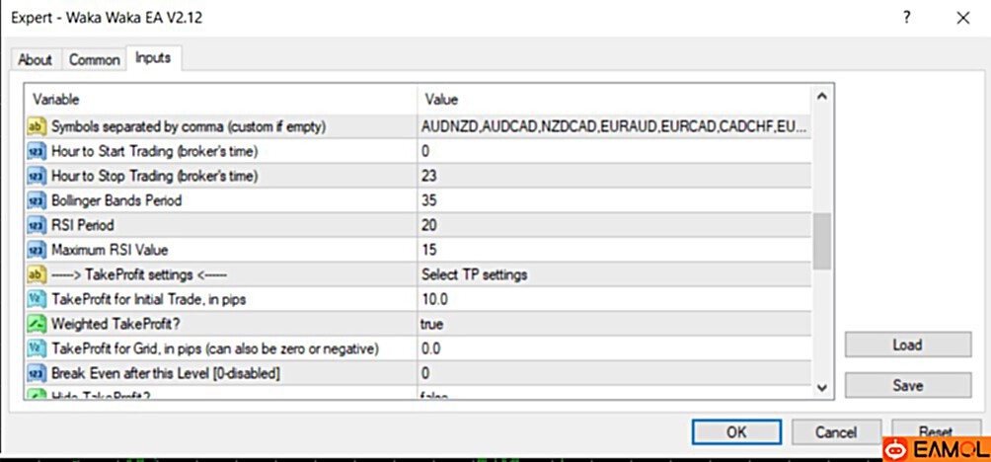Click 'RSI Period' variable label
This screenshot has width=991, height=462.
point(83,226)
